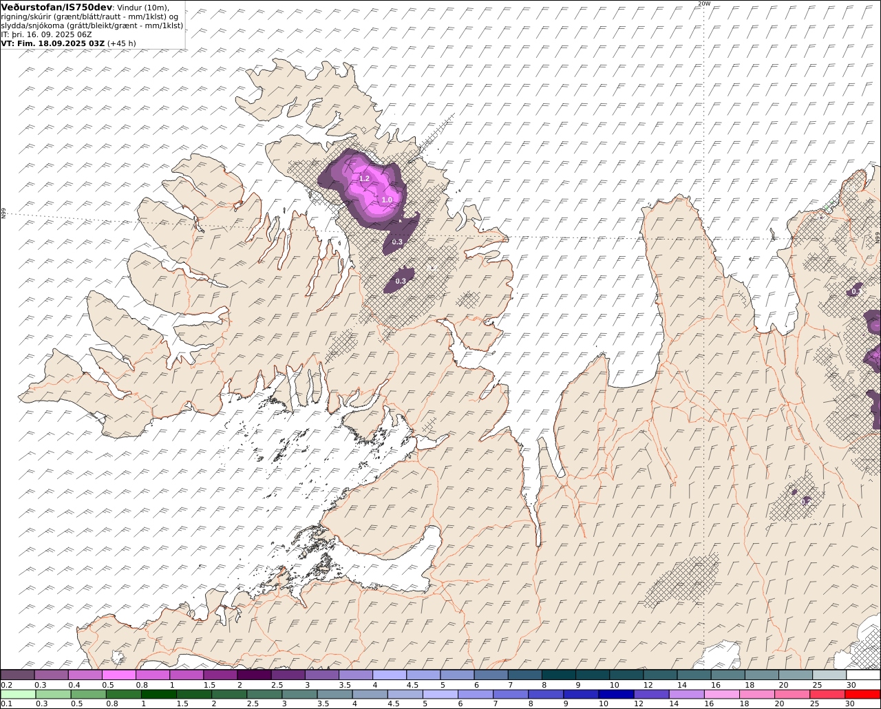Image resolution: width=881 pixels, height=709 pixels.
Task: Click the 'slydda/snjókoma' description line
Action: tap(92, 25)
